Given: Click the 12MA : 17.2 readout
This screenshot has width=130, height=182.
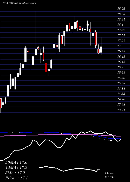Looking at the screenshot, I should pyautogui.click(x=16, y=168).
